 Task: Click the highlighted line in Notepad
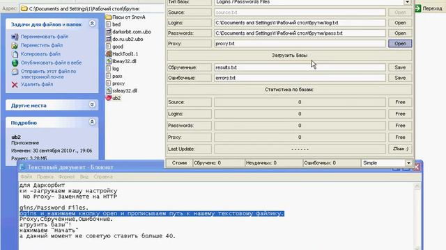click(152, 213)
